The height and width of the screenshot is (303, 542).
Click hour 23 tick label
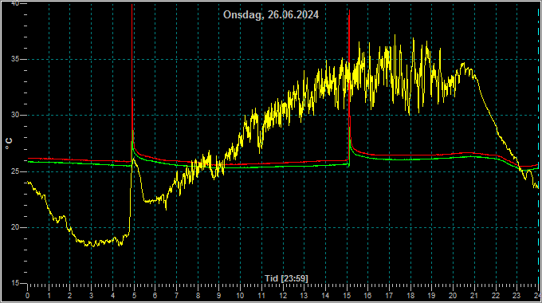click(516, 296)
